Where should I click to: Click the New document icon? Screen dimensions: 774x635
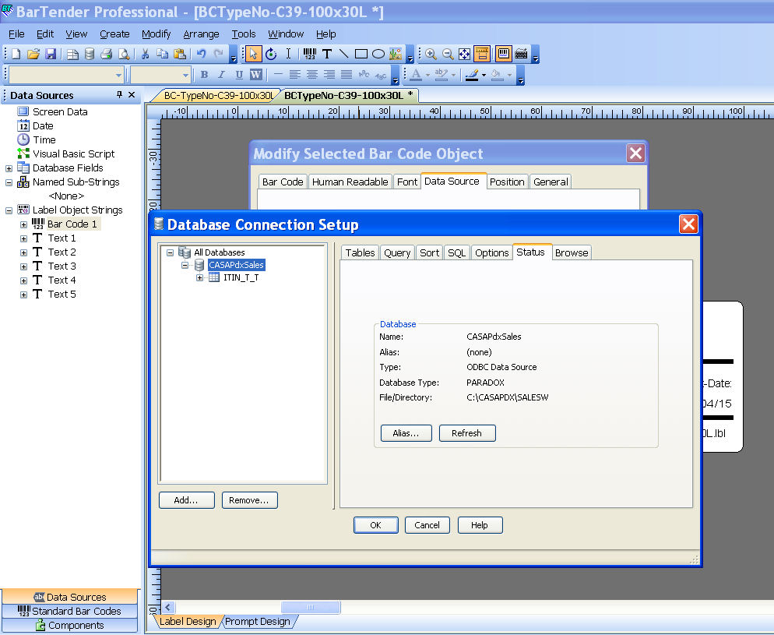pyautogui.click(x=16, y=54)
